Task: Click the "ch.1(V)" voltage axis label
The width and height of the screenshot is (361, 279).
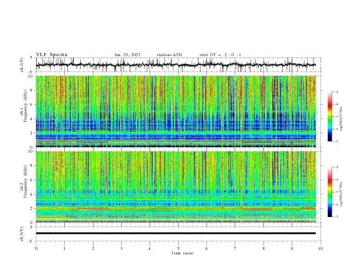Action: click(x=22, y=65)
